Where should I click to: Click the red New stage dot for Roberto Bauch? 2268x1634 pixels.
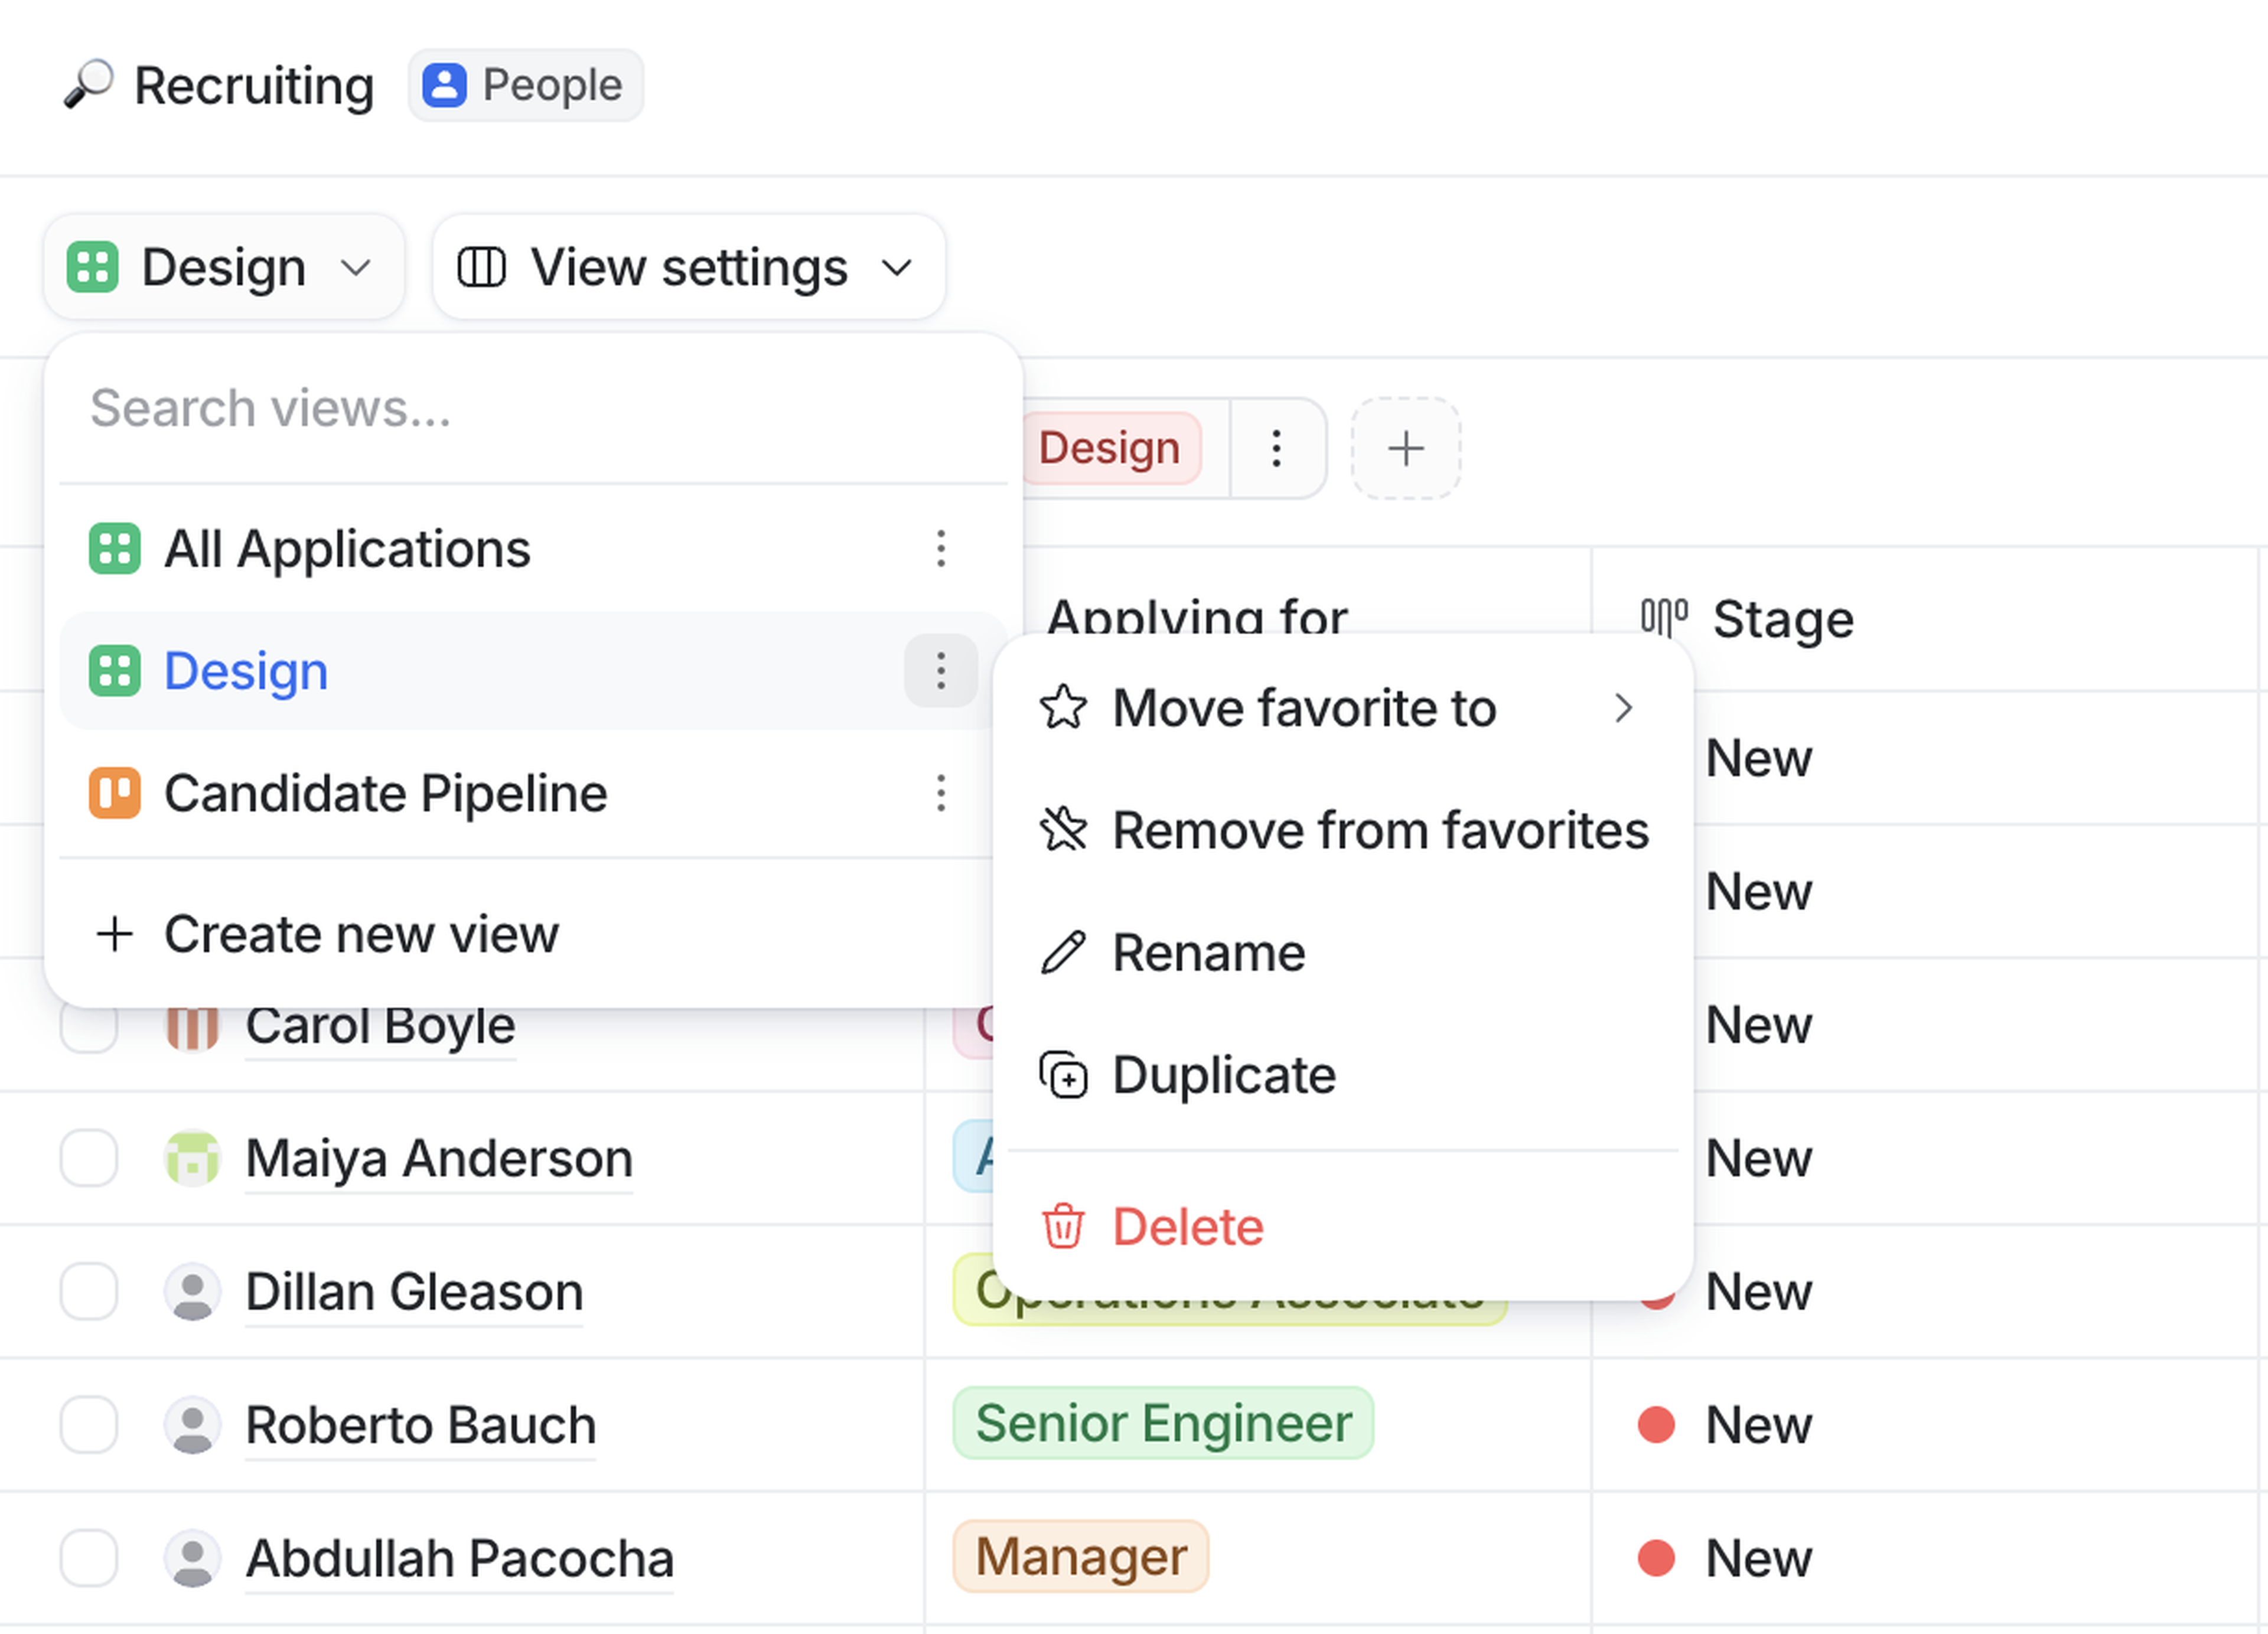pyautogui.click(x=1656, y=1425)
